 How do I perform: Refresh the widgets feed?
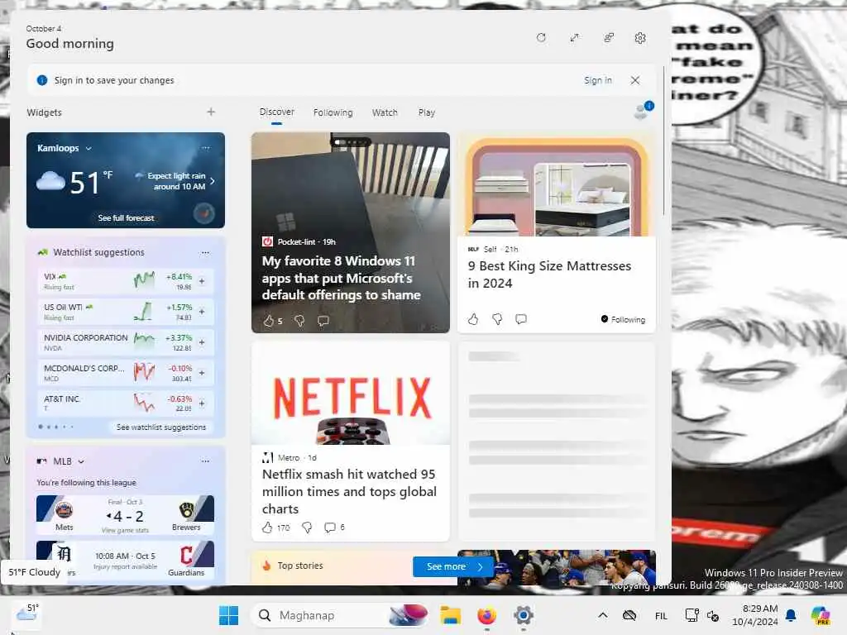click(541, 38)
